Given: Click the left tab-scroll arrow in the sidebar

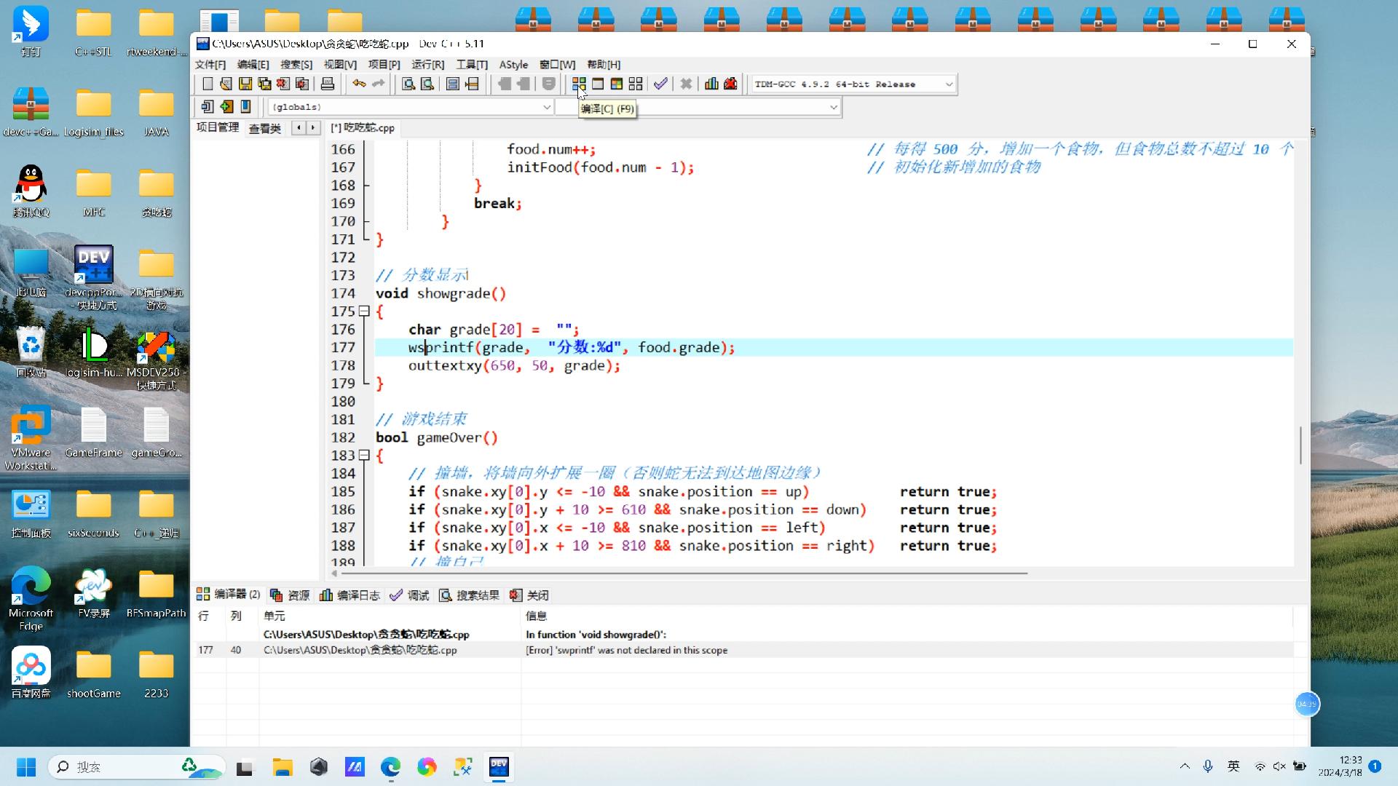Looking at the screenshot, I should point(298,128).
